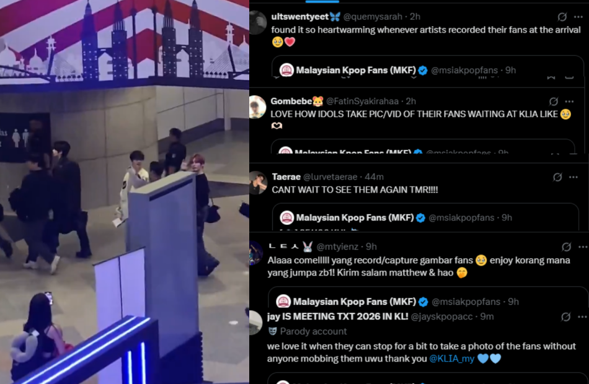Click the Parody account label

(x=313, y=331)
